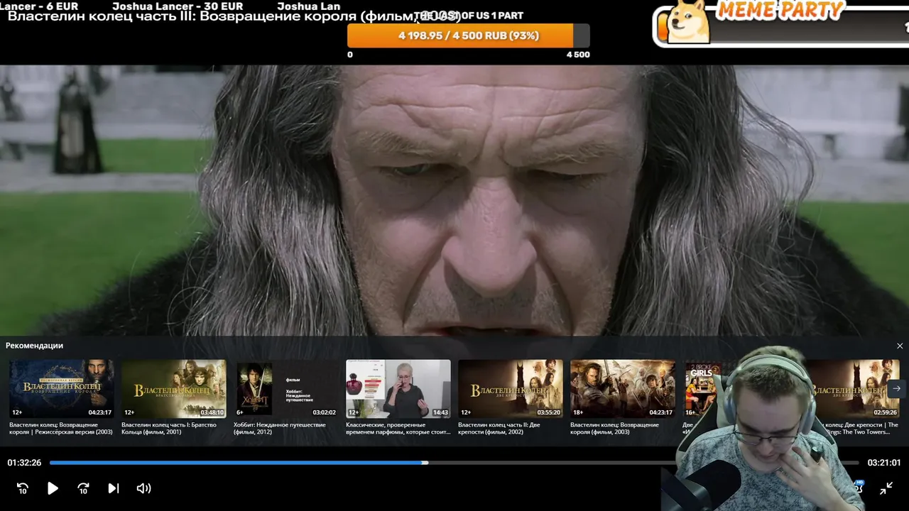This screenshot has width=909, height=511.
Task: Click the main video frame to pause
Action: (454, 200)
